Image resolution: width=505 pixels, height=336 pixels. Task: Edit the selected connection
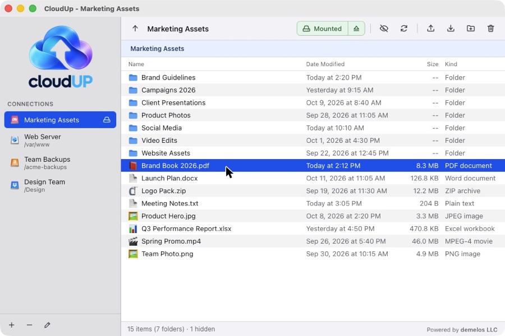coord(47,325)
